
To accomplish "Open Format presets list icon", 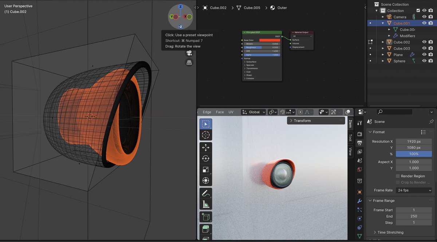I will pyautogui.click(x=423, y=132).
